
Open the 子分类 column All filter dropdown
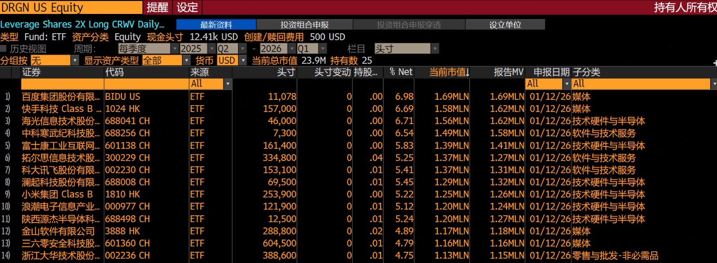(713, 84)
